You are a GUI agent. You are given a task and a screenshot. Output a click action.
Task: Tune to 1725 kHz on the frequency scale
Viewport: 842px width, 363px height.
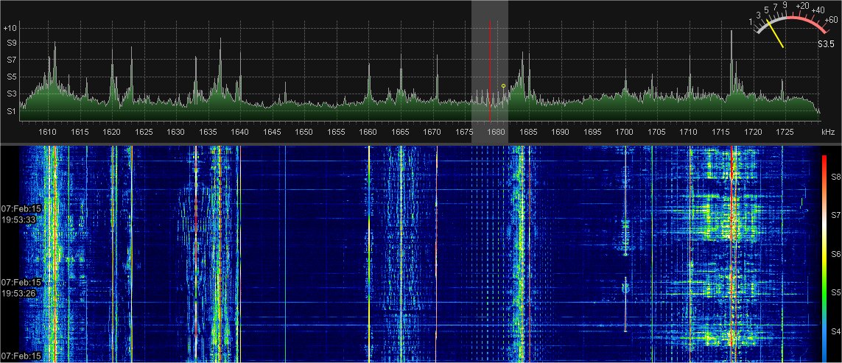784,133
